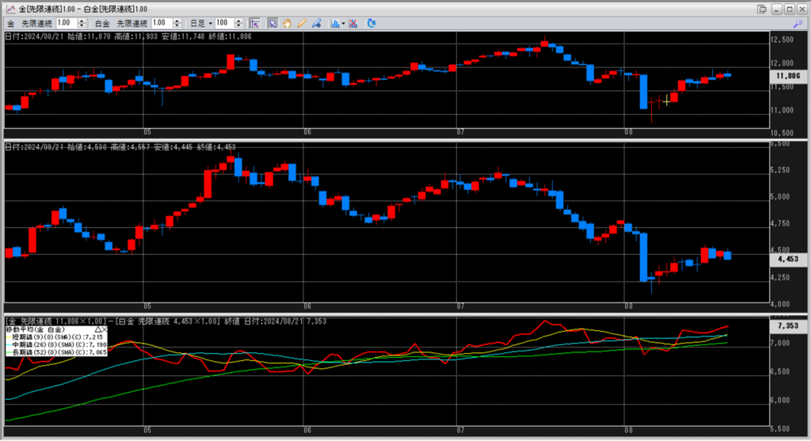
Task: Select the pencil drawing tool
Action: 302,23
